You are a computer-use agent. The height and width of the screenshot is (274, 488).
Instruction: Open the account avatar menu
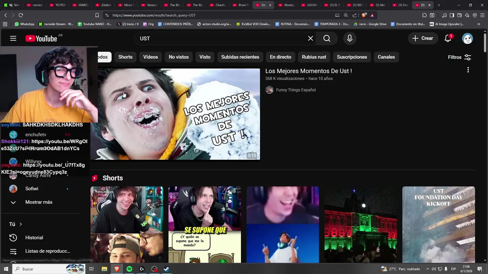[x=467, y=38]
